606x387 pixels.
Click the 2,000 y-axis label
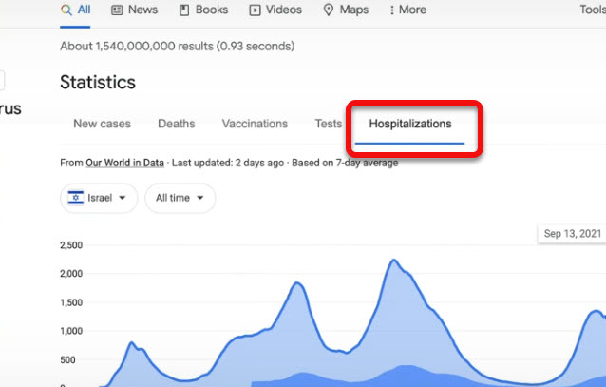click(x=71, y=274)
